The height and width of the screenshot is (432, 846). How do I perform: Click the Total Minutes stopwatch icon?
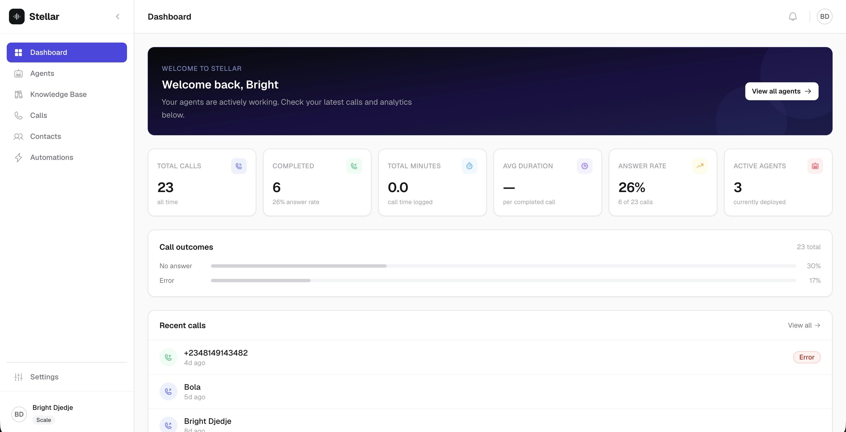[x=469, y=166]
